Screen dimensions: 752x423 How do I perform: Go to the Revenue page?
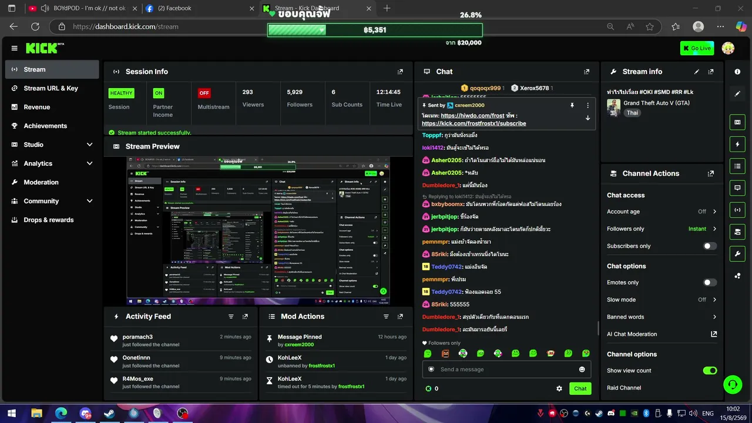(52, 107)
